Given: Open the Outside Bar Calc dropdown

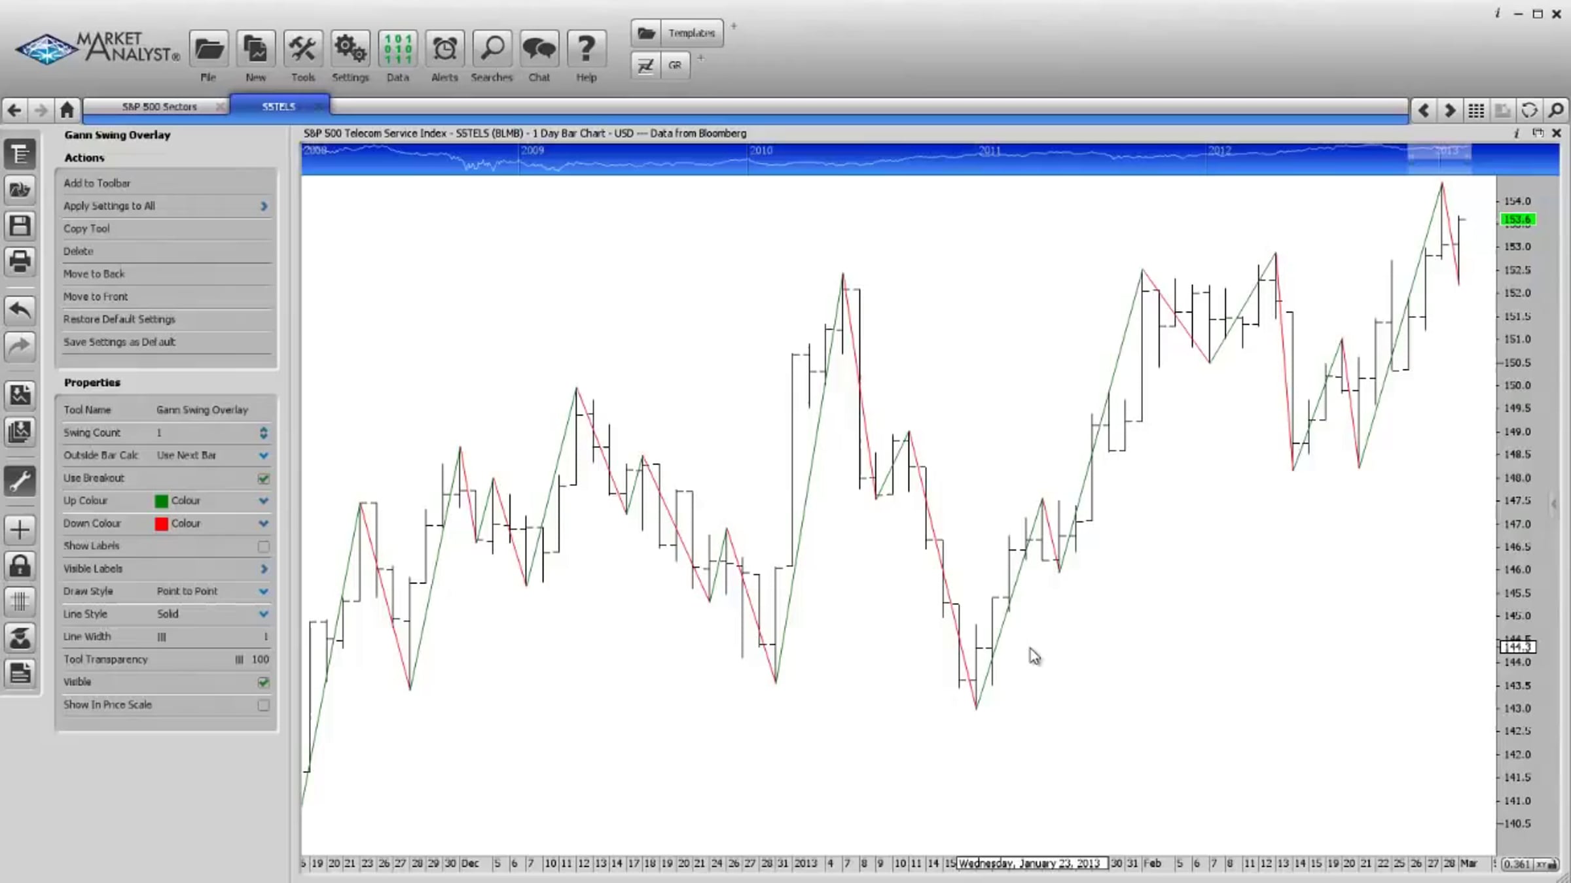Looking at the screenshot, I should pyautogui.click(x=263, y=455).
